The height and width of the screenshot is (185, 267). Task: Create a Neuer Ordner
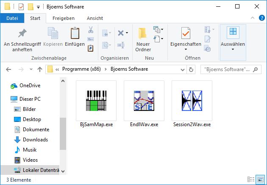(x=143, y=39)
